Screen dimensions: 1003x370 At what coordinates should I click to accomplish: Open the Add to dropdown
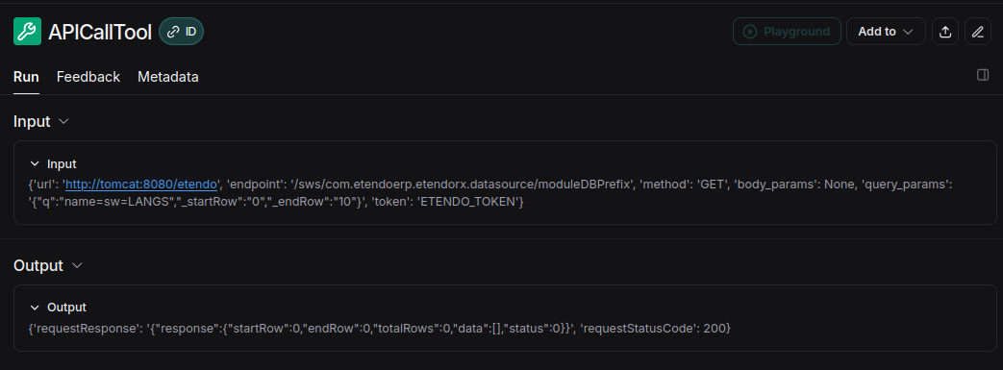pos(886,32)
